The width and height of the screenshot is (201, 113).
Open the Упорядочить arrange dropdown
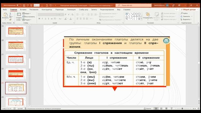point(148,16)
